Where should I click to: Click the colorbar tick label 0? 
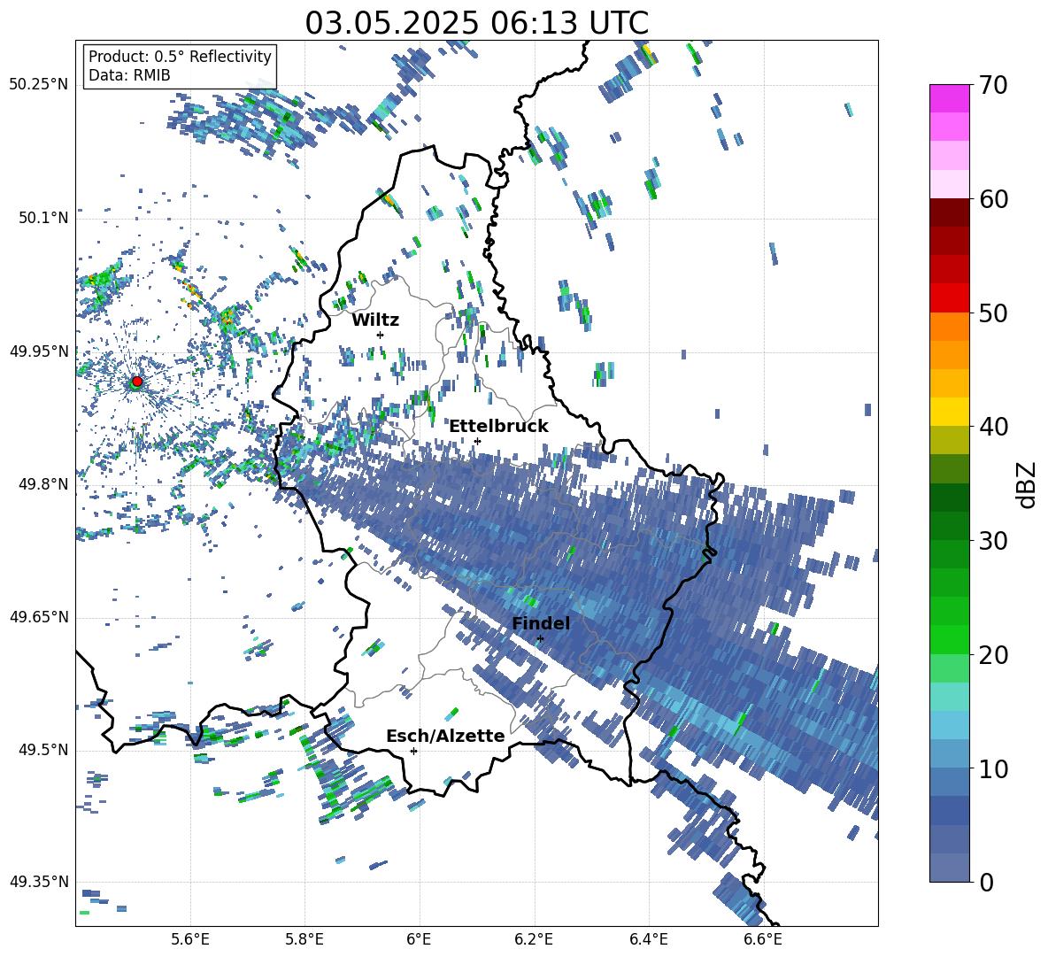point(986,882)
